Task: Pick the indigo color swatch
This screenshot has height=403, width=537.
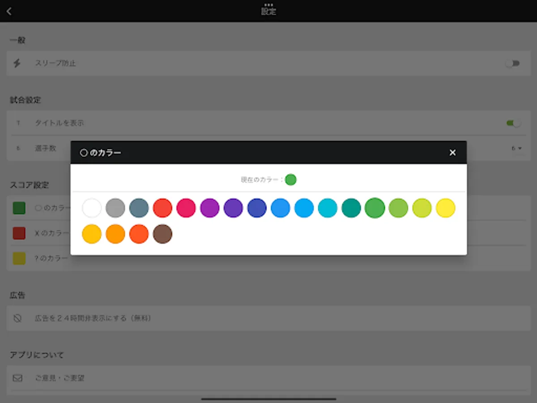Action: [257, 208]
